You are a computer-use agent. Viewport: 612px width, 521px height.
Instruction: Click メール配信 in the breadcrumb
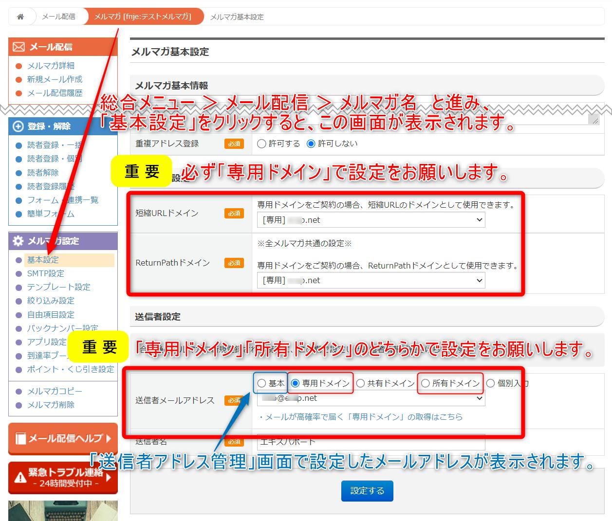click(58, 17)
